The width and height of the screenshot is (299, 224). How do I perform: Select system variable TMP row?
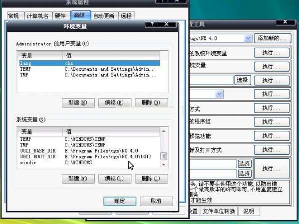point(90,145)
